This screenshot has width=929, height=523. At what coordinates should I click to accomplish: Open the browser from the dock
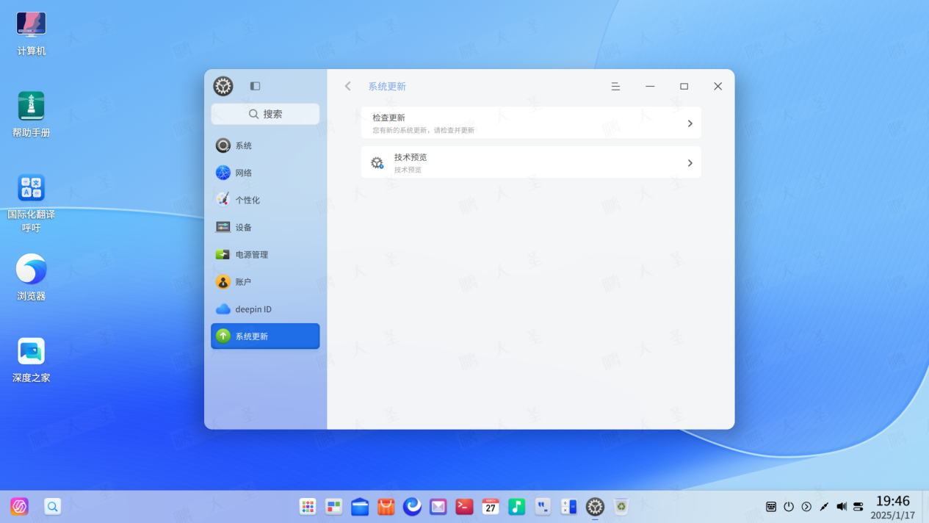tap(412, 506)
